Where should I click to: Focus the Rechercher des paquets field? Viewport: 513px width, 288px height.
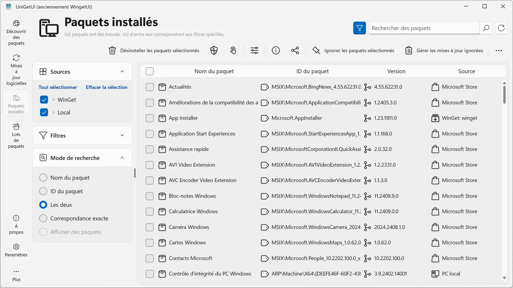424,28
